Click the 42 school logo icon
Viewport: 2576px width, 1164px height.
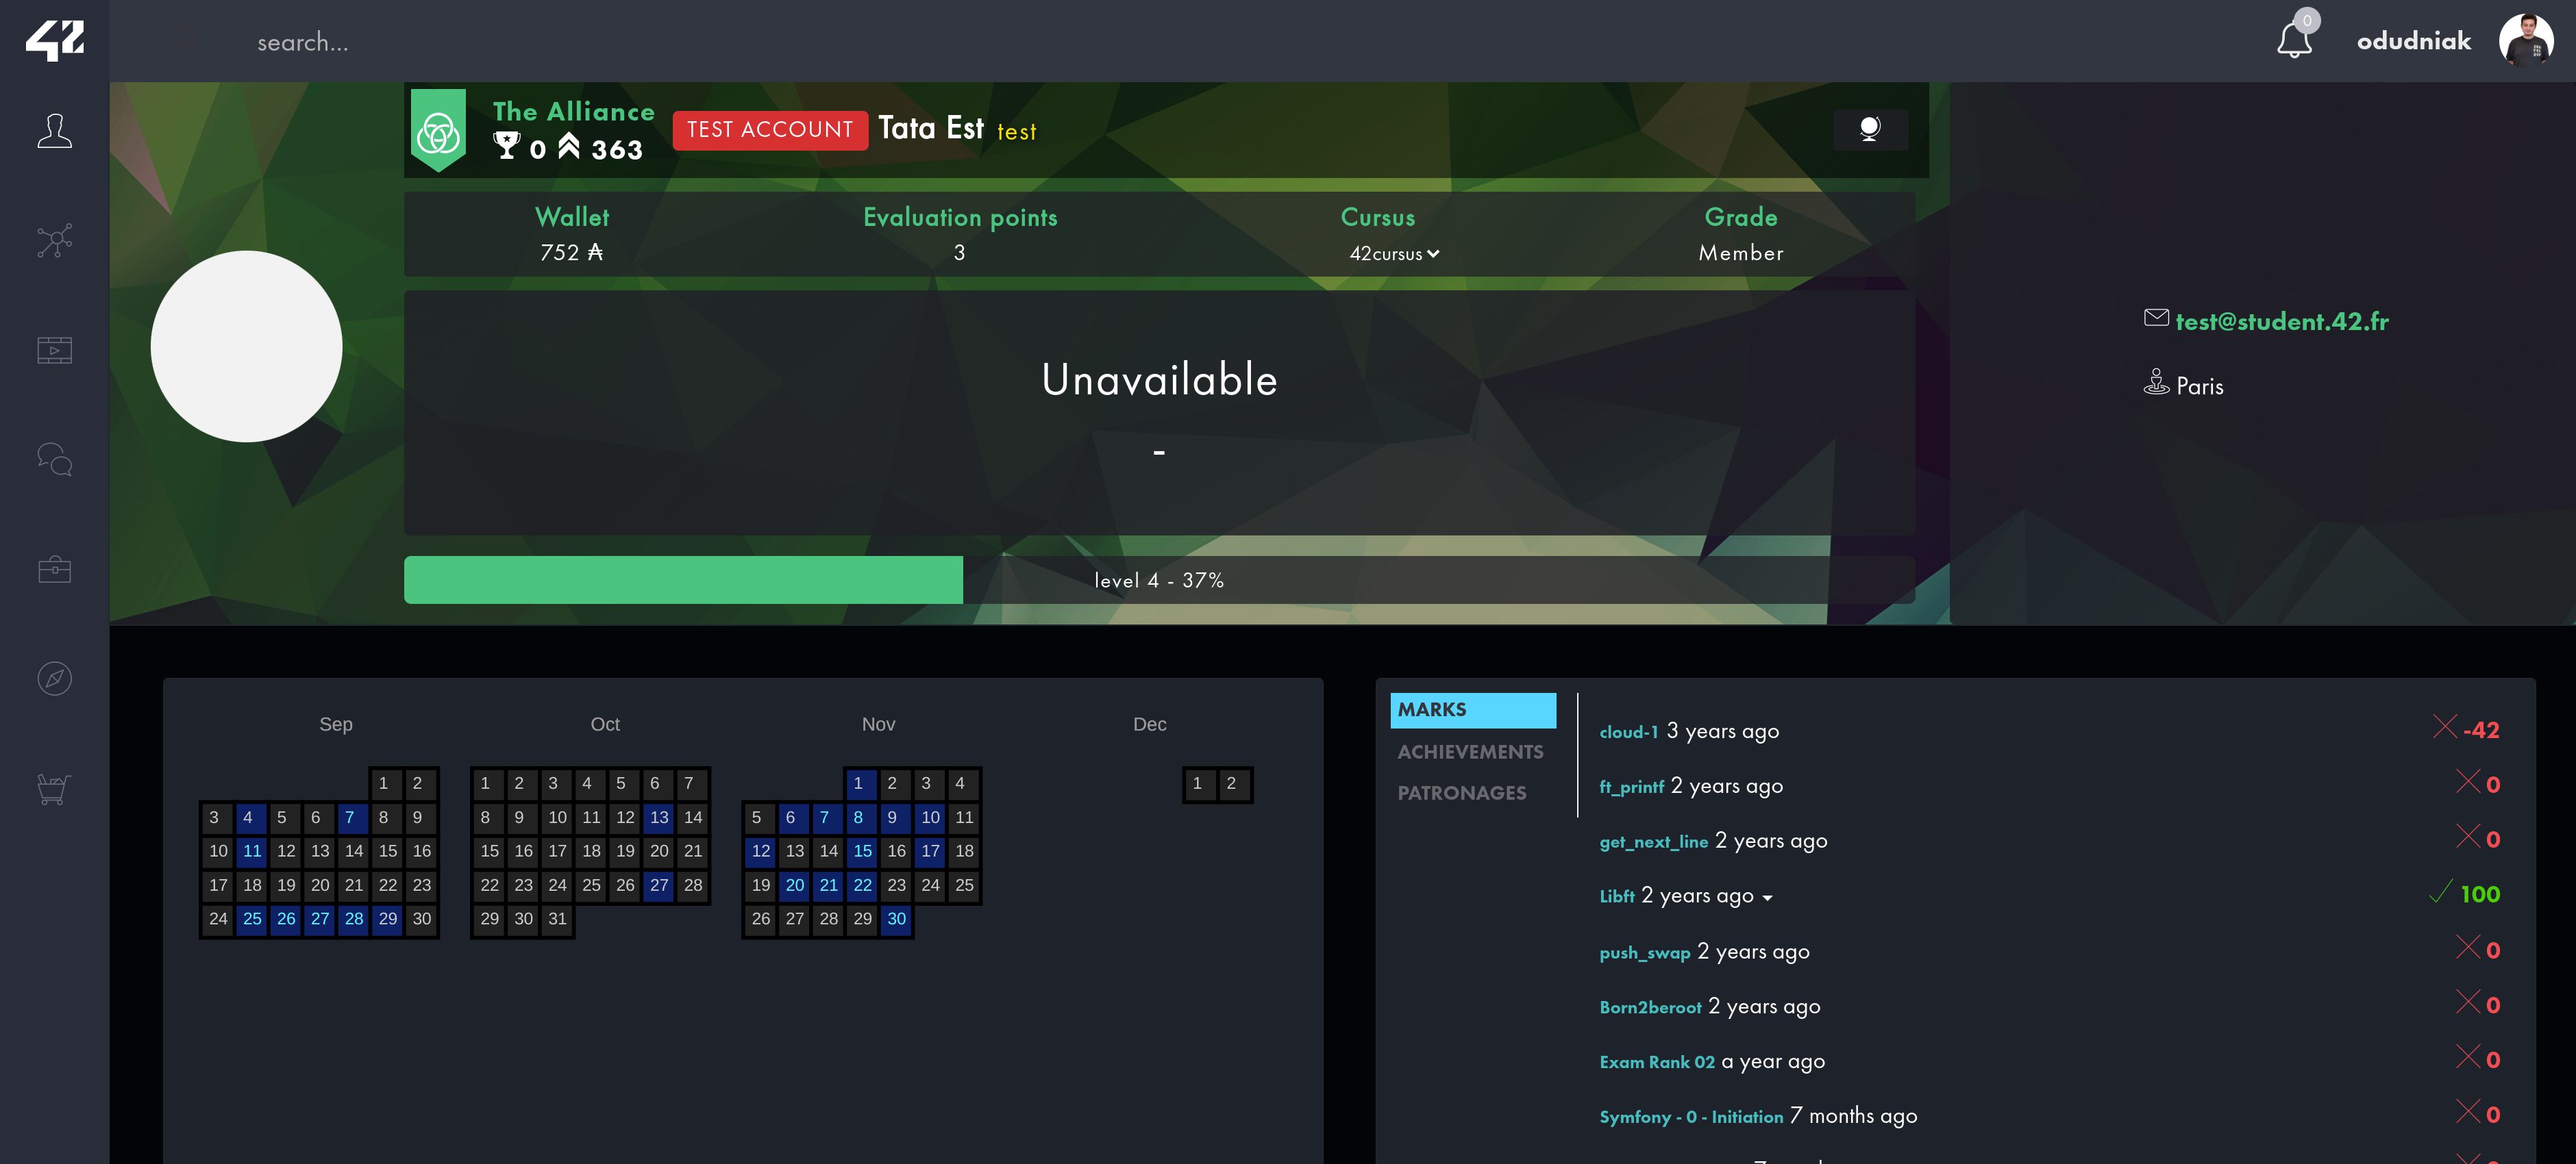53,41
